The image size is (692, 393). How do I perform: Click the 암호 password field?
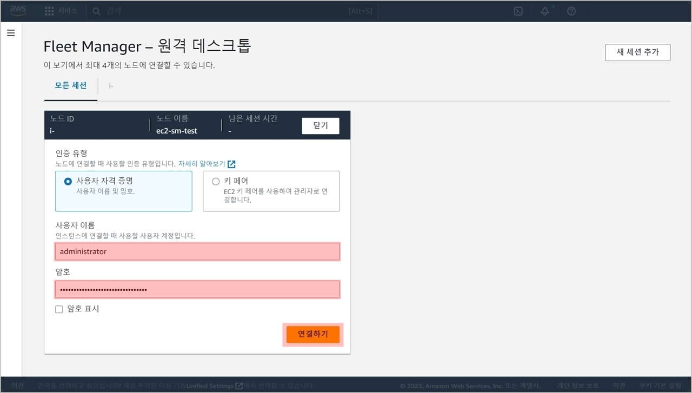click(x=197, y=289)
